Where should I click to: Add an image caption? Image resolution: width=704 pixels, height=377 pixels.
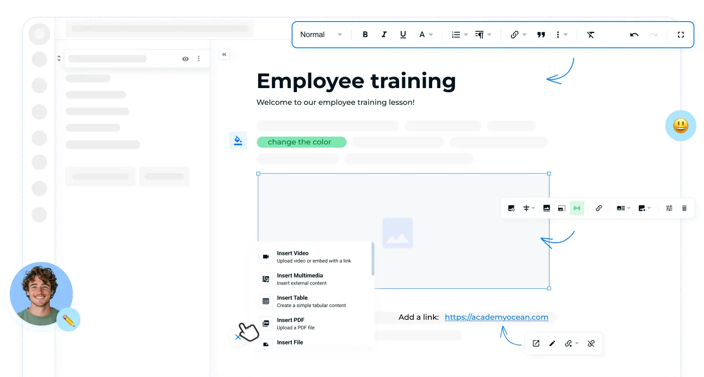(x=546, y=208)
